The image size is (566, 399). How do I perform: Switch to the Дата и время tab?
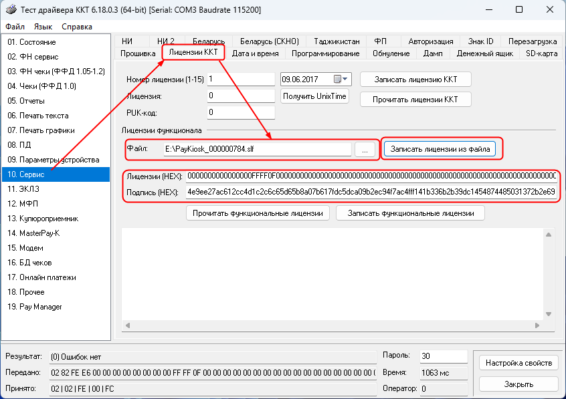257,53
